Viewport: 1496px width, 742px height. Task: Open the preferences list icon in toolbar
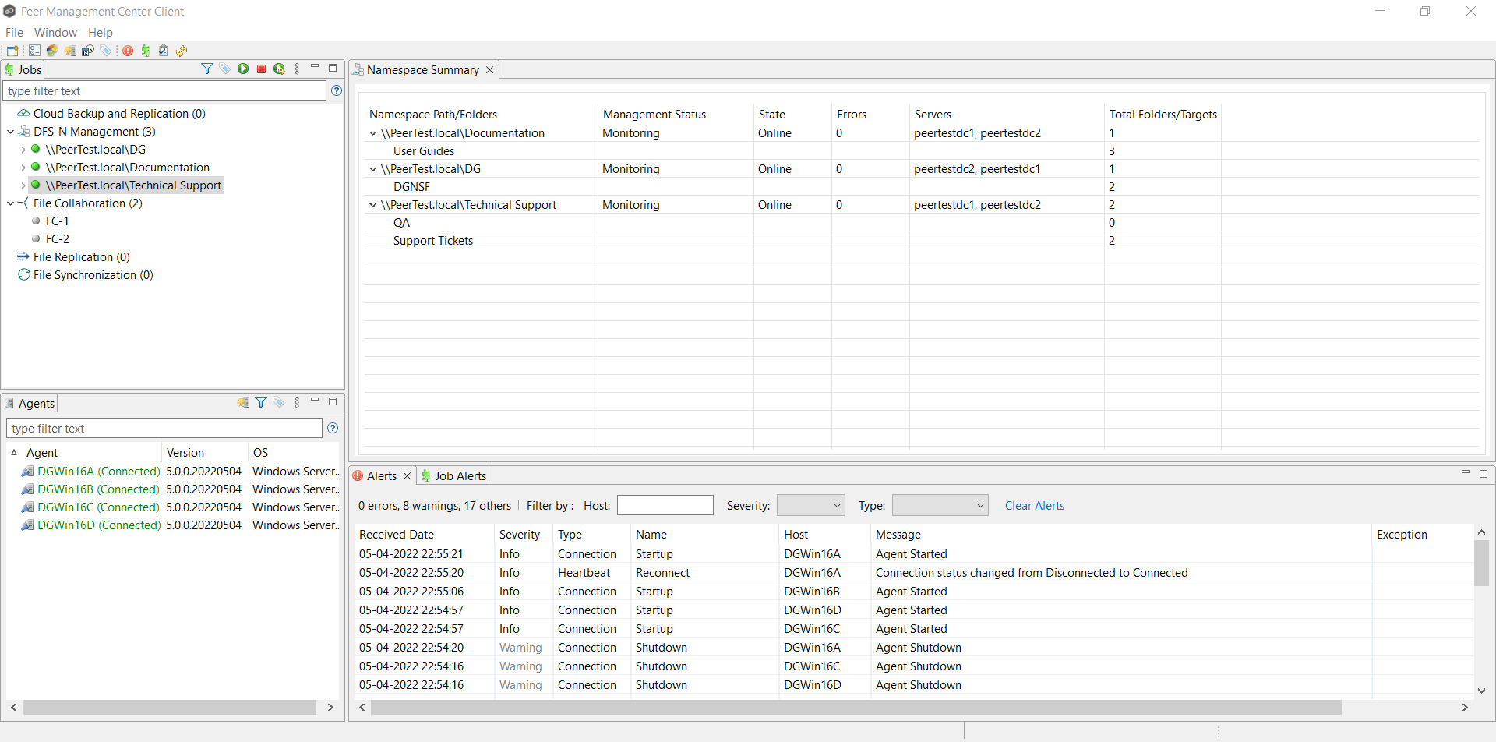34,51
